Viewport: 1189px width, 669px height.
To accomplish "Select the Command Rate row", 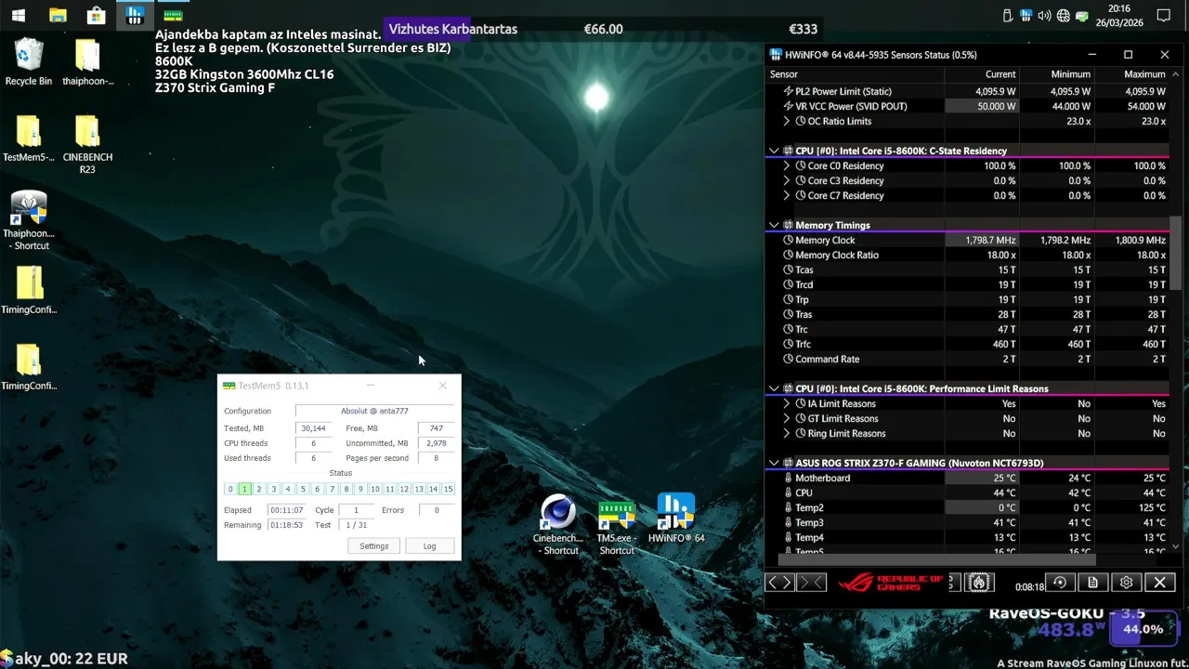I will [966, 359].
